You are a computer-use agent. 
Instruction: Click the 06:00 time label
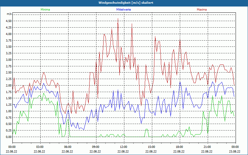point(68,147)
